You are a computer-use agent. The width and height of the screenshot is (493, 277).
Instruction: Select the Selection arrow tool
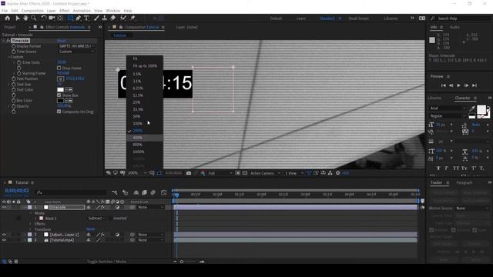click(x=18, y=18)
